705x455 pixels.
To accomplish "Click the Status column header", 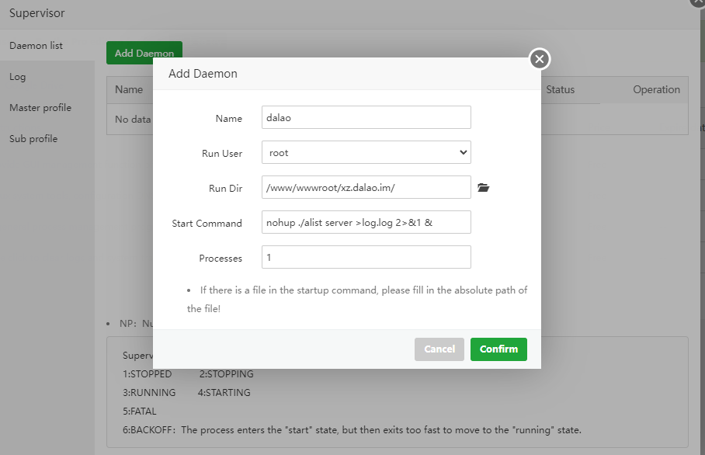I will coord(560,89).
